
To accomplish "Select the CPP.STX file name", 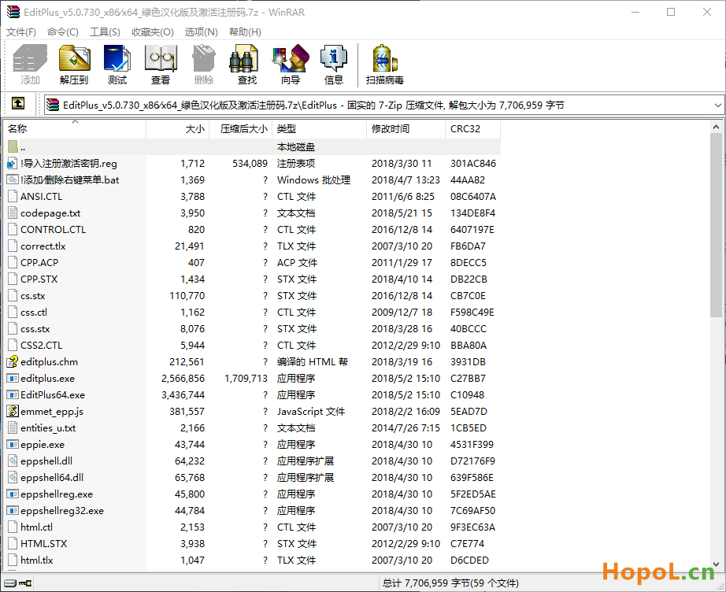I will pos(39,279).
